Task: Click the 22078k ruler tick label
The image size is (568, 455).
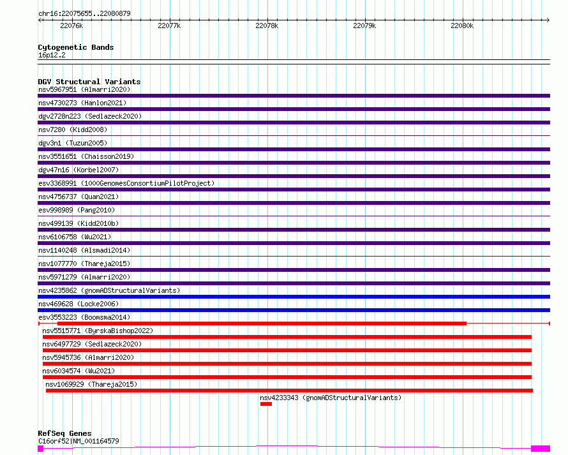Action: 267,26
